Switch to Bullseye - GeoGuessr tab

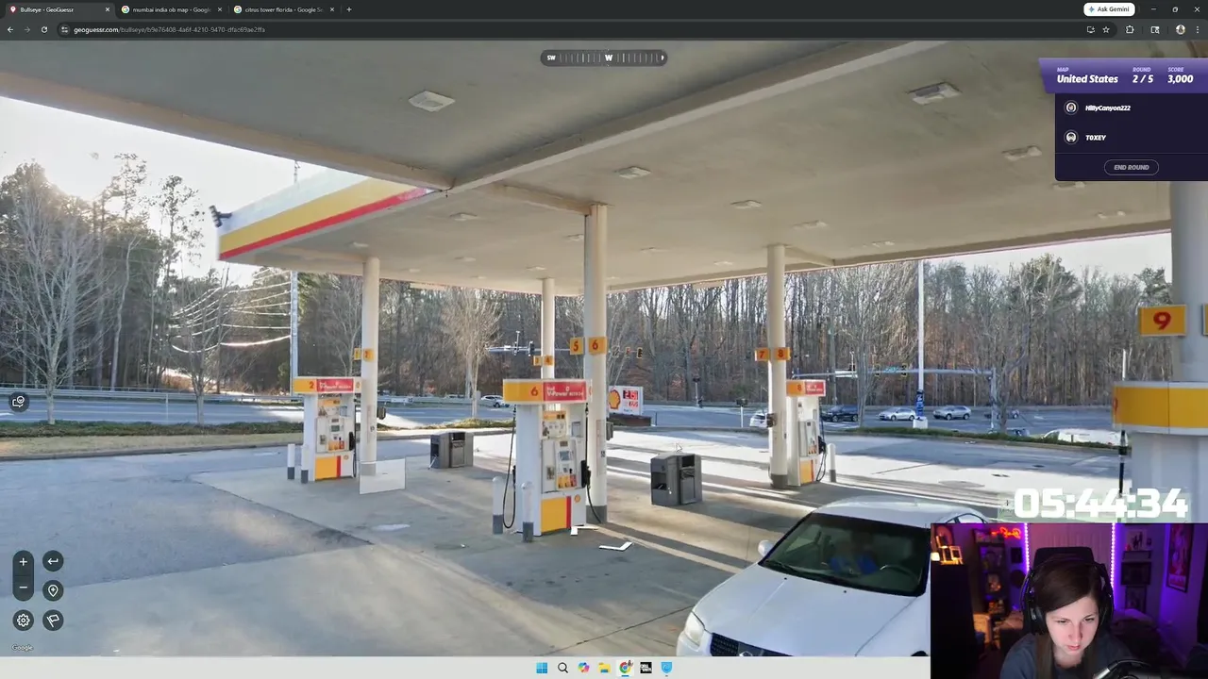[59, 9]
